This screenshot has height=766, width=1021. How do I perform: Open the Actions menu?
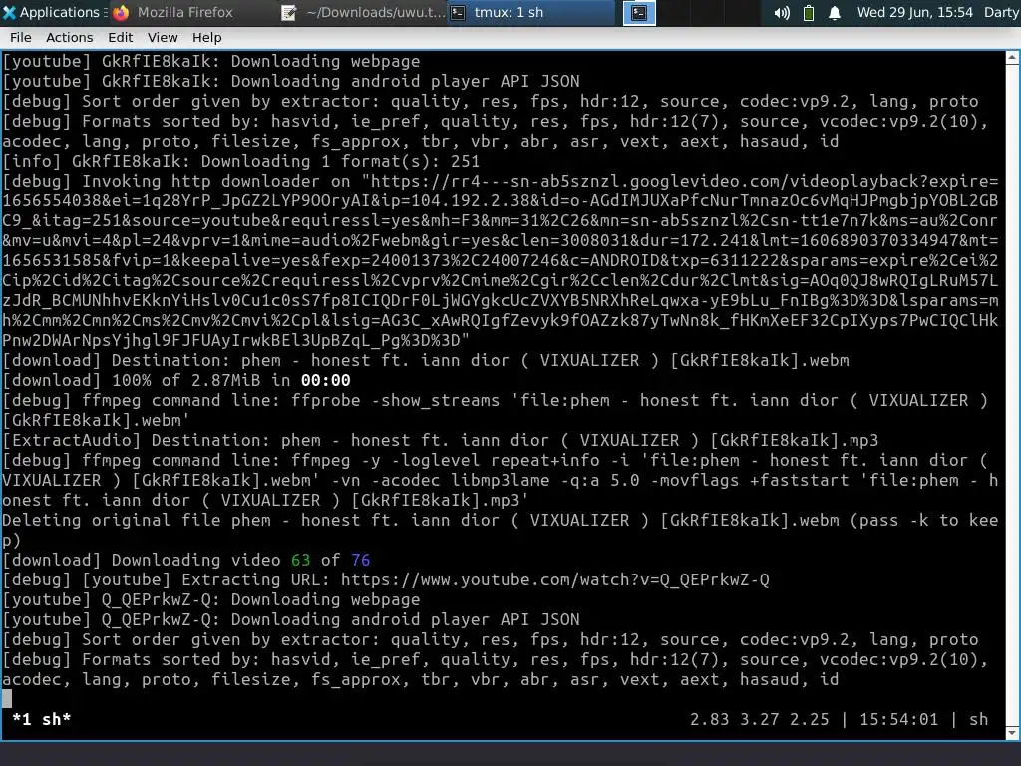69,38
